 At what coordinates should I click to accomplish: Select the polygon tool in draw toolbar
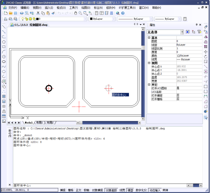4,42
